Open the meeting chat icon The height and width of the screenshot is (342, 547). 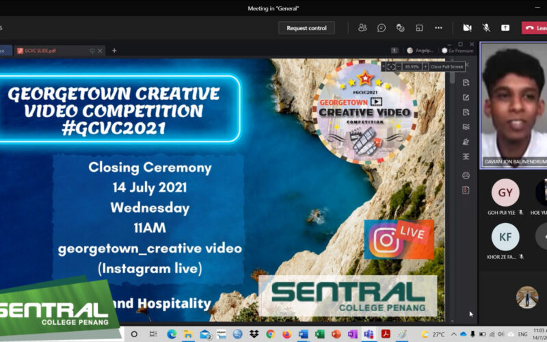(x=382, y=27)
